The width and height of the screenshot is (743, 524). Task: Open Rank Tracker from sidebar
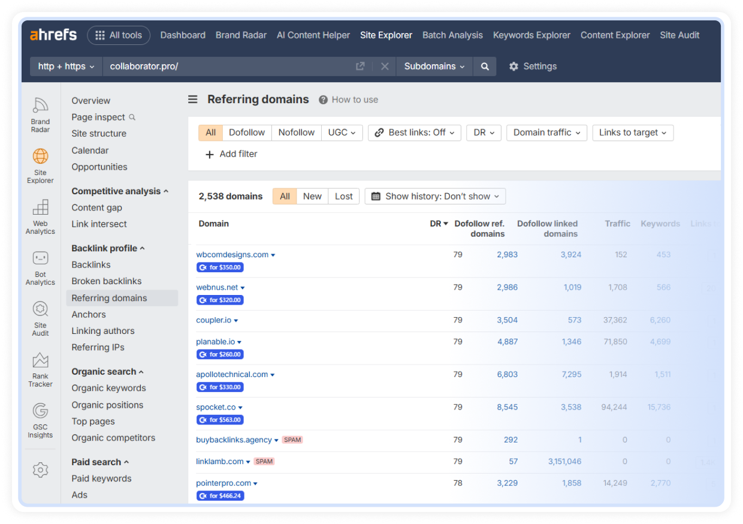coord(40,369)
